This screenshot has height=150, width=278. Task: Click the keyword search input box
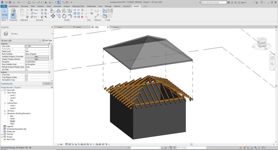pos(214,2)
